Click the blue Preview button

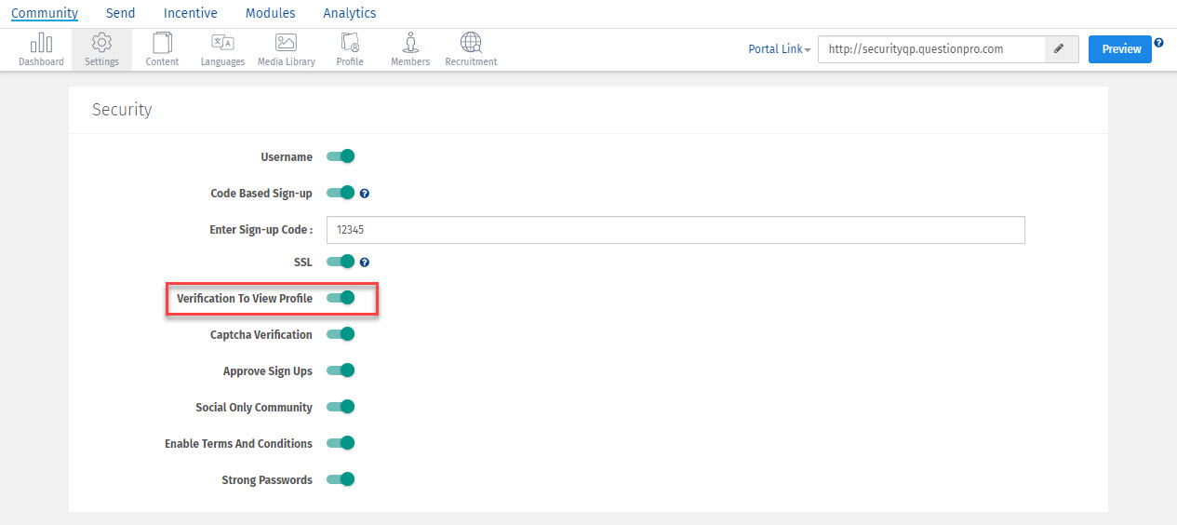click(x=1120, y=49)
